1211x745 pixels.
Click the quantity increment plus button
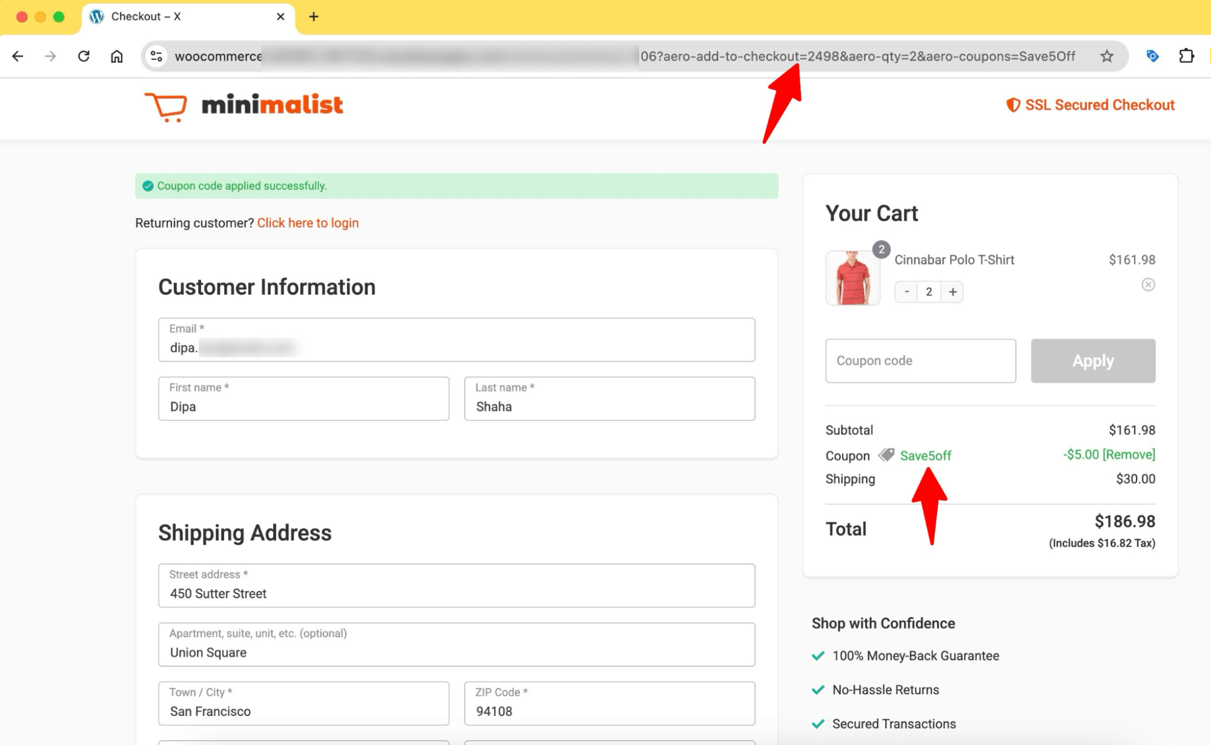pos(952,292)
